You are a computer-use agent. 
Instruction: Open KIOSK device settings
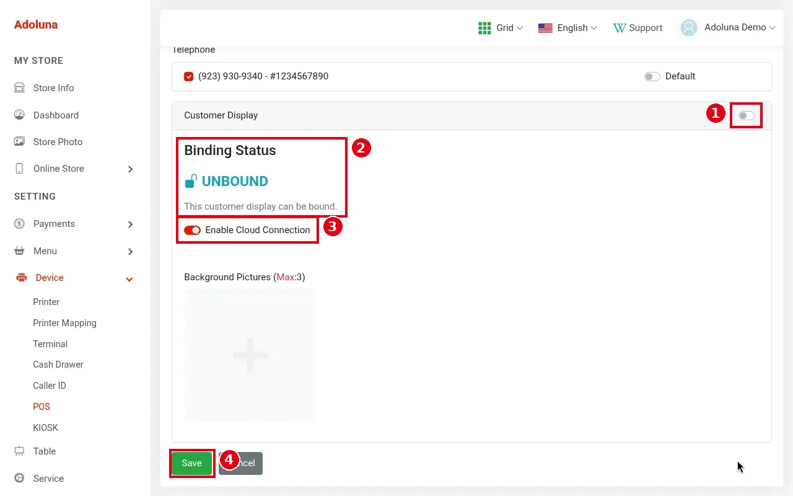[45, 428]
